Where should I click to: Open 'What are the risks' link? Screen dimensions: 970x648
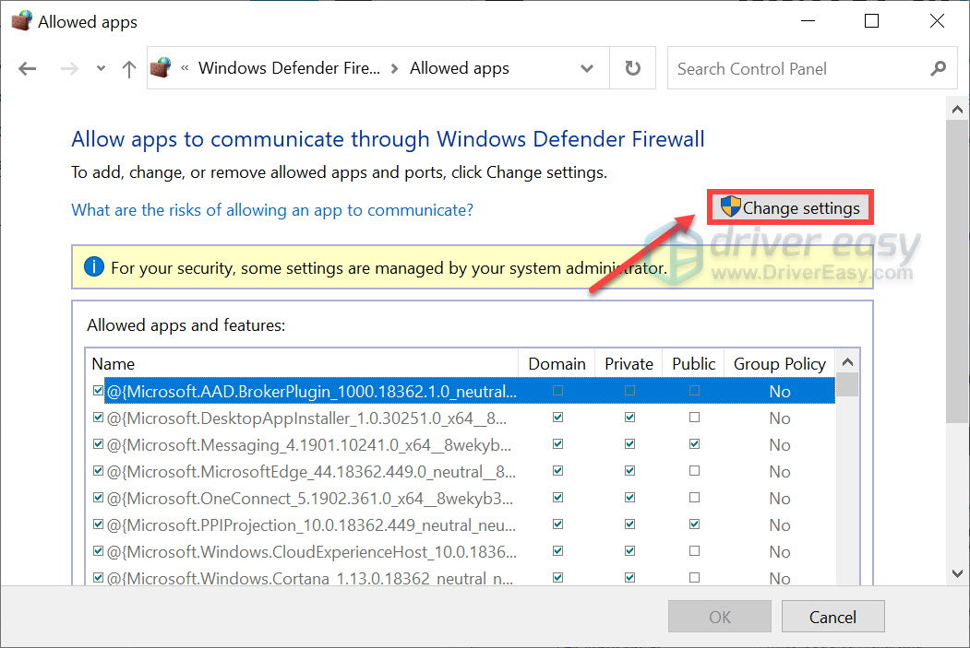[272, 210]
